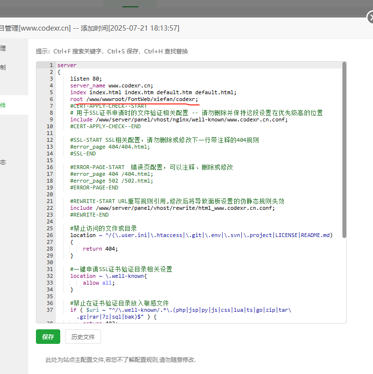The image size is (373, 374).
Task: Click the #一键申请SSL证书验证目录相关设置 comment line
Action: coord(121,269)
